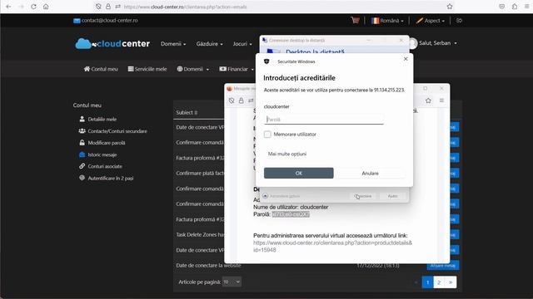Click the contact@cloud-center.ro email link
This screenshot has height=299, width=533.
(x=106, y=20)
